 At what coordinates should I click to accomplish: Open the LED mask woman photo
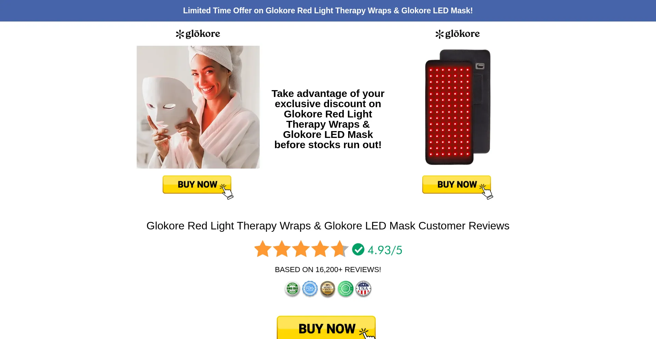click(198, 107)
